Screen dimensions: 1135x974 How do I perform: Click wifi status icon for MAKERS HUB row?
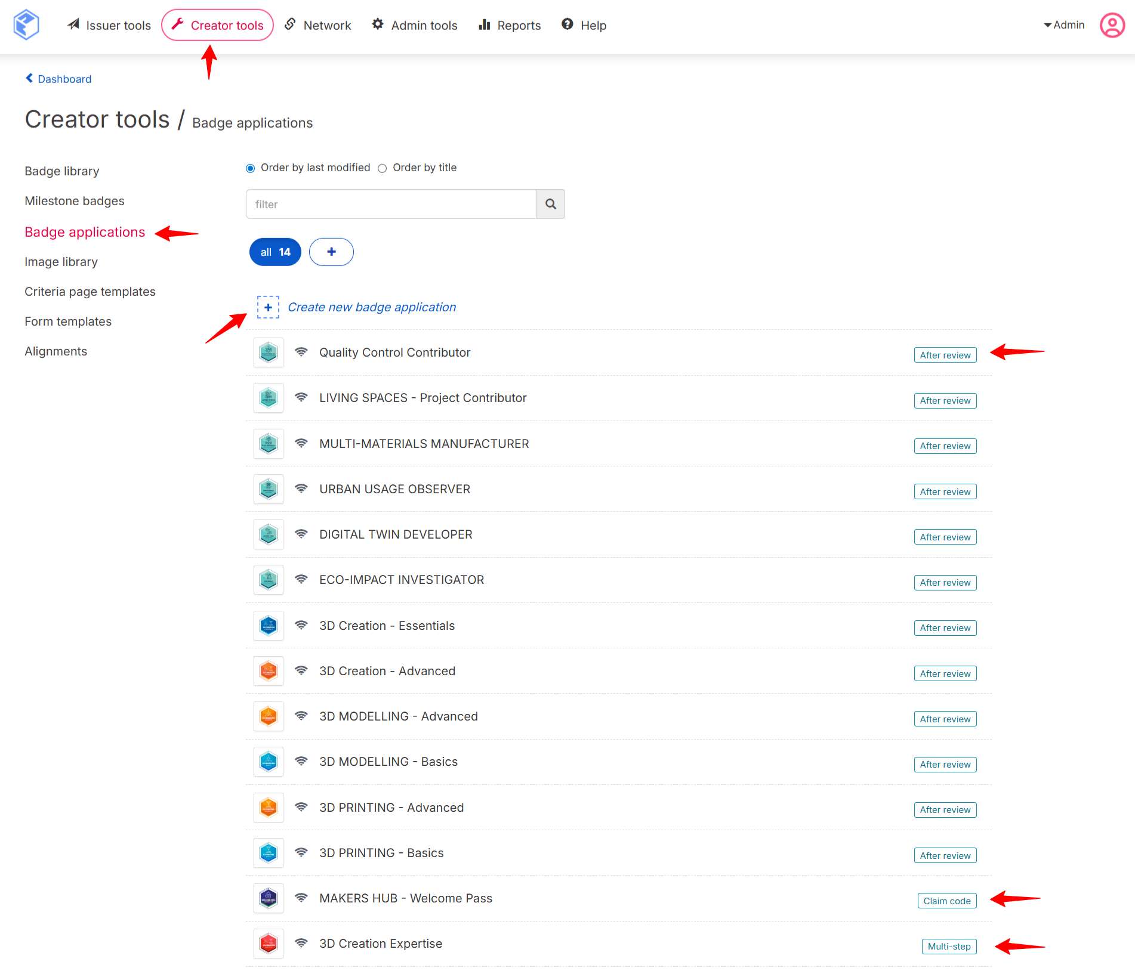[x=301, y=898]
